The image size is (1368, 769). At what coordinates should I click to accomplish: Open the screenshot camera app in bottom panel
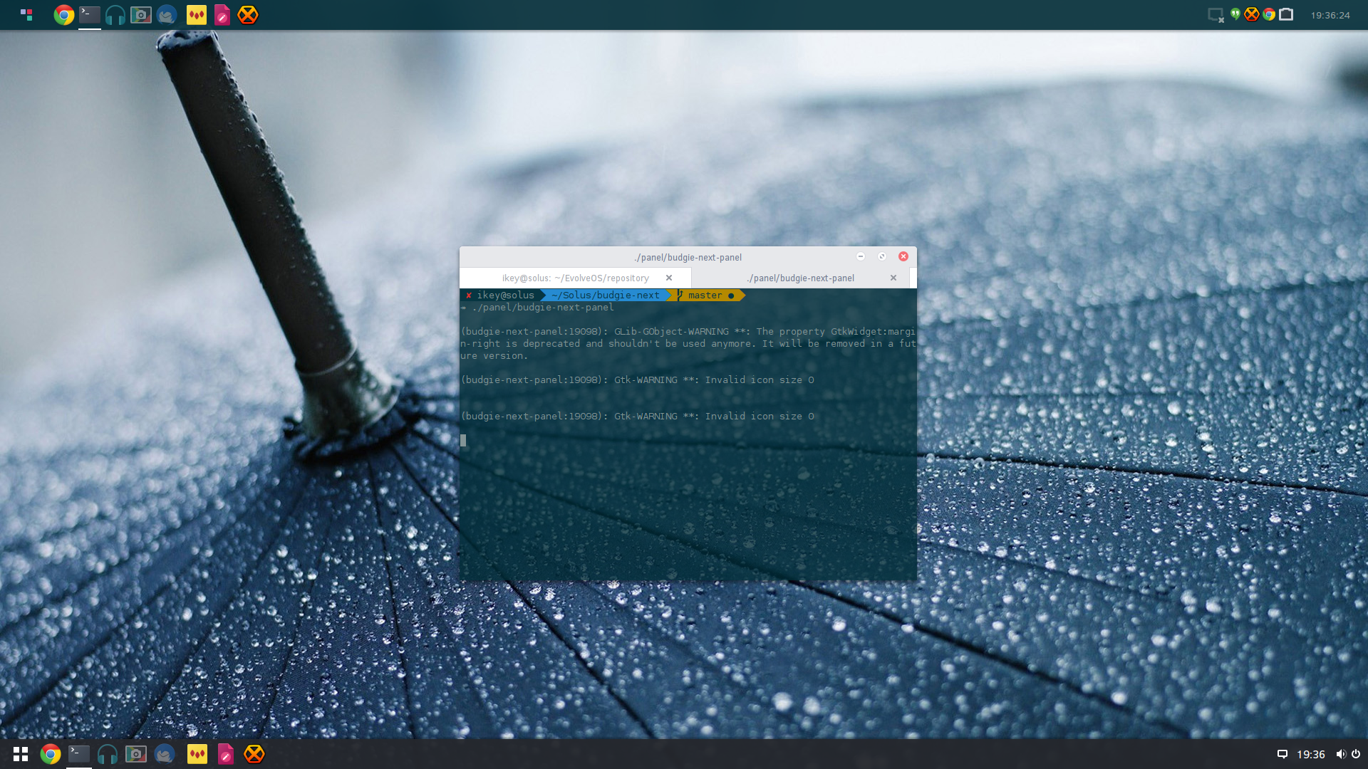tap(136, 754)
